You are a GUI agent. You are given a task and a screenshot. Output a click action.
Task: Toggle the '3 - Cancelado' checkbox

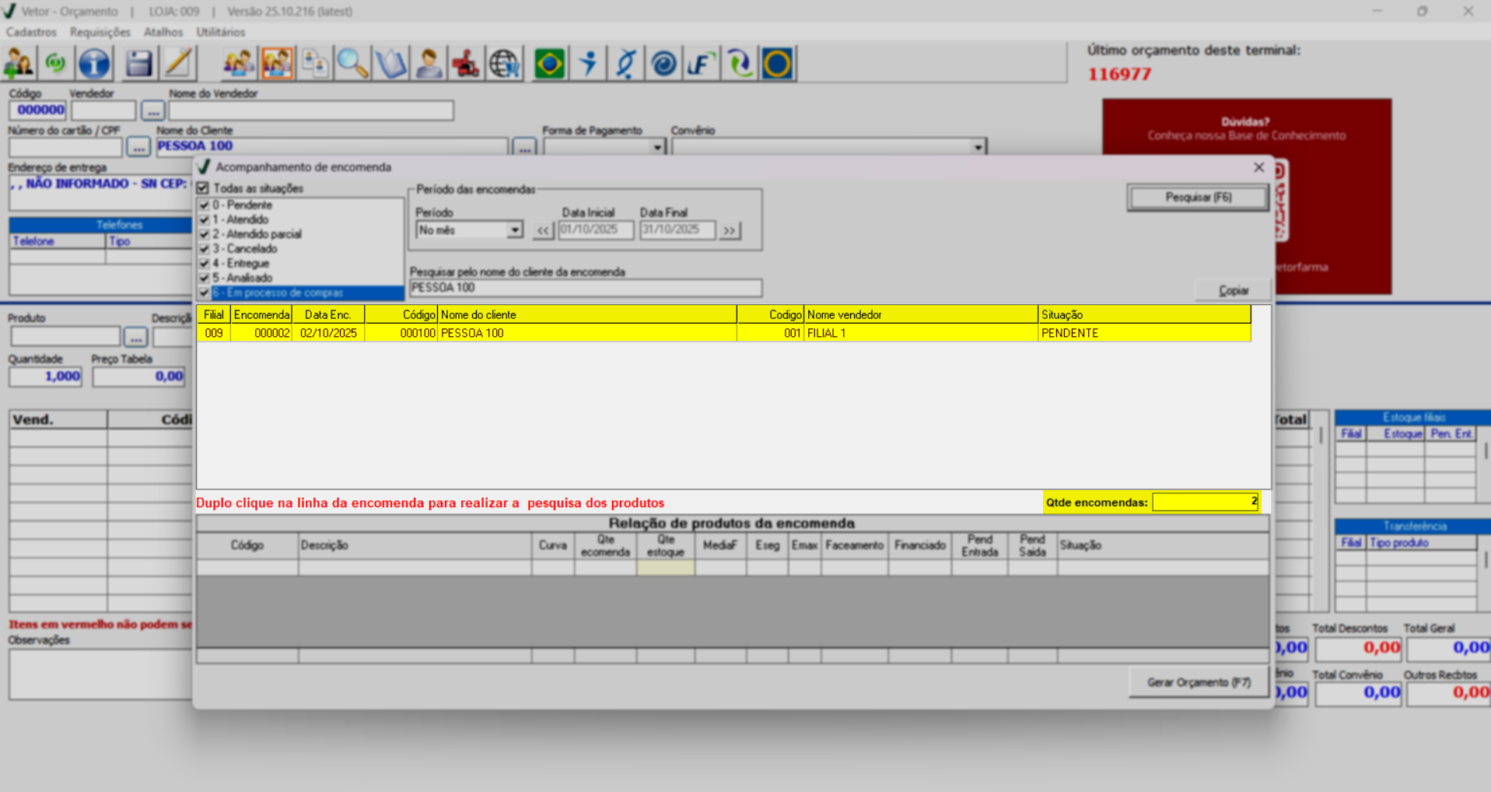pyautogui.click(x=205, y=249)
